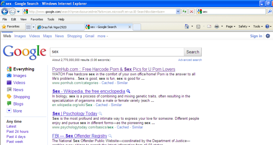Filter results by Past 24 hours
The height and width of the screenshot is (145, 273).
tap(17, 132)
